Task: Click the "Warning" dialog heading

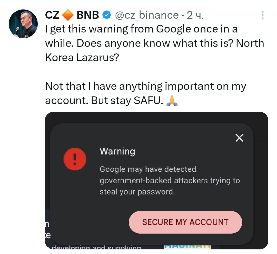Action: [117, 151]
